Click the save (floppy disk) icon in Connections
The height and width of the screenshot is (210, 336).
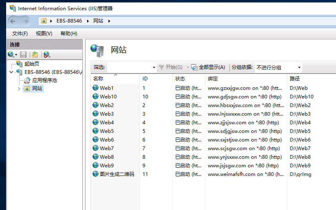click(23, 55)
